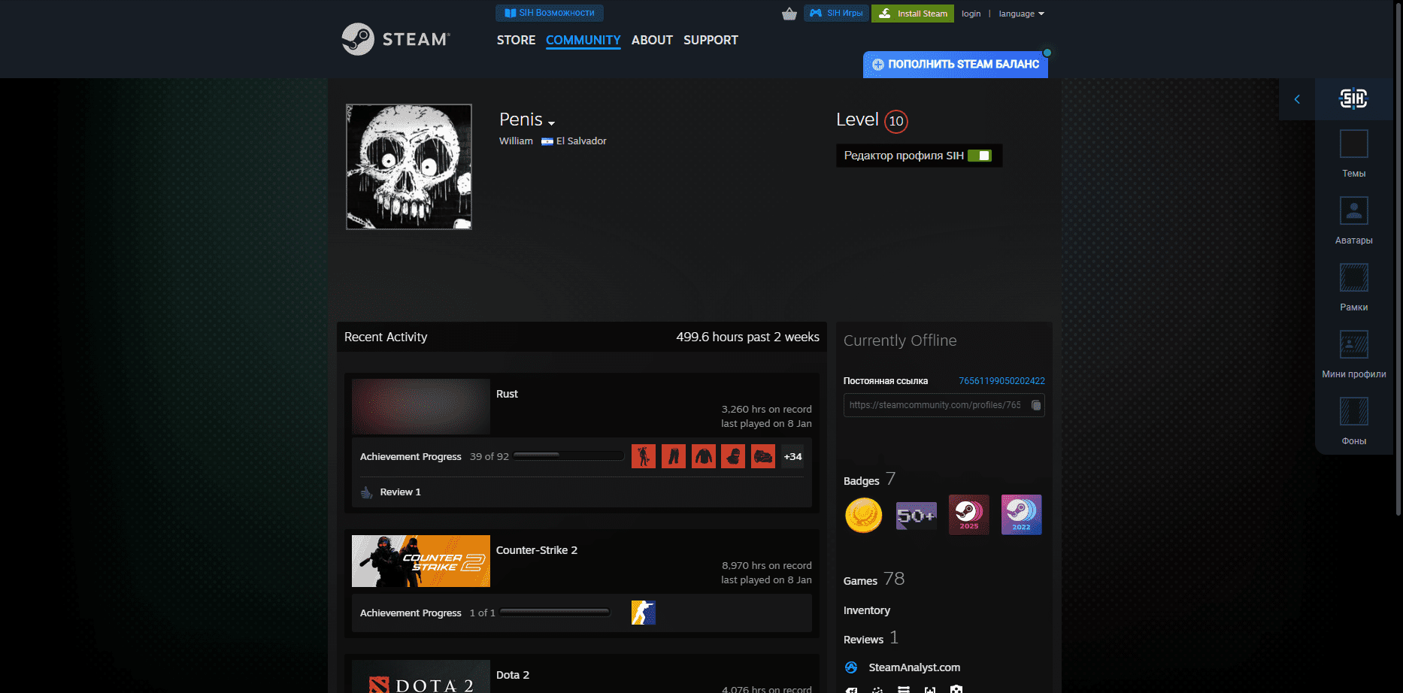The height and width of the screenshot is (693, 1403).
Task: Switch to the COMMUNITY tab
Action: 583,40
